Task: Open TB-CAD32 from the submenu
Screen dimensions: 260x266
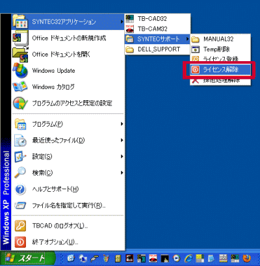Action: (157, 19)
